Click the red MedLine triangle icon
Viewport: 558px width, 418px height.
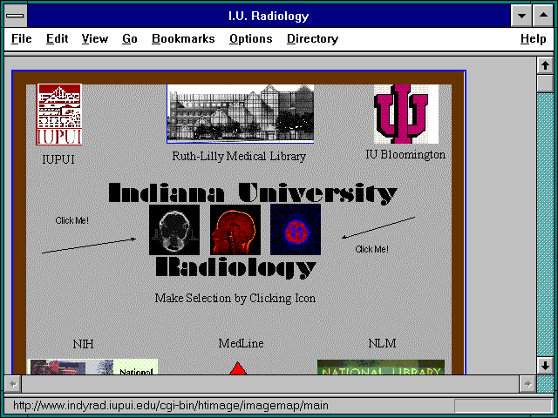click(238, 368)
